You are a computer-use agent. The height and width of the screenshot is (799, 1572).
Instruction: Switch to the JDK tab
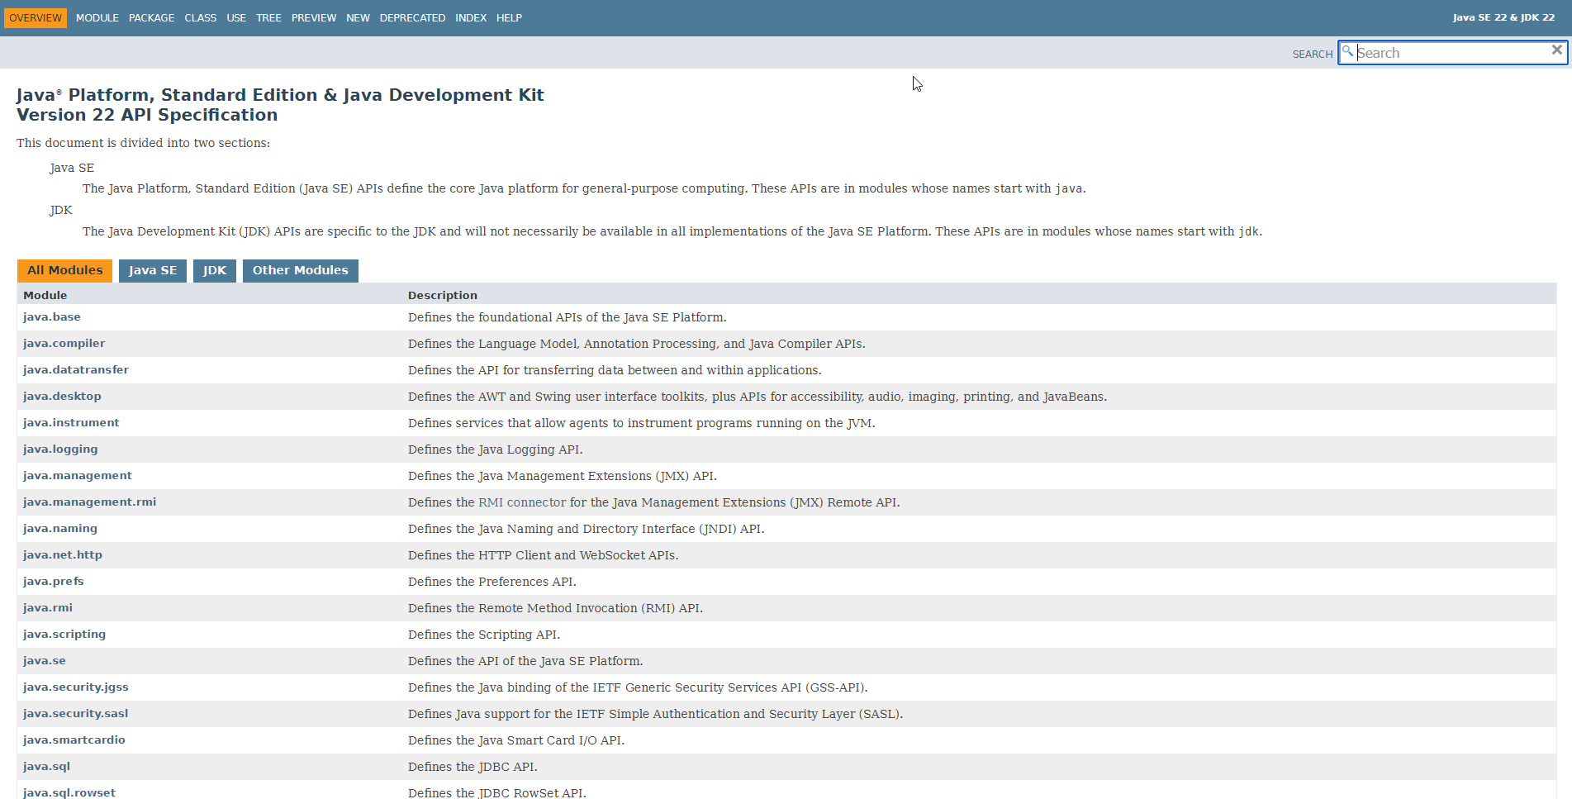[x=215, y=270]
